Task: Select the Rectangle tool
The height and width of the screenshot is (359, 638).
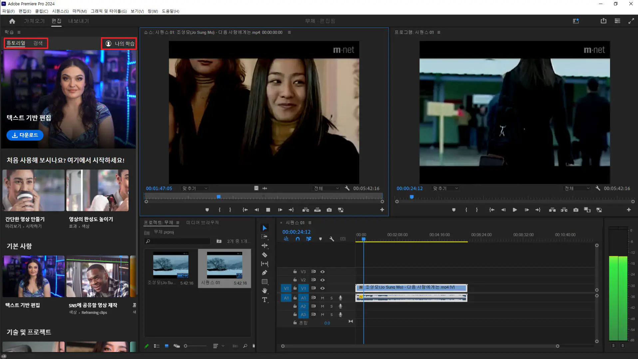Action: (x=265, y=282)
